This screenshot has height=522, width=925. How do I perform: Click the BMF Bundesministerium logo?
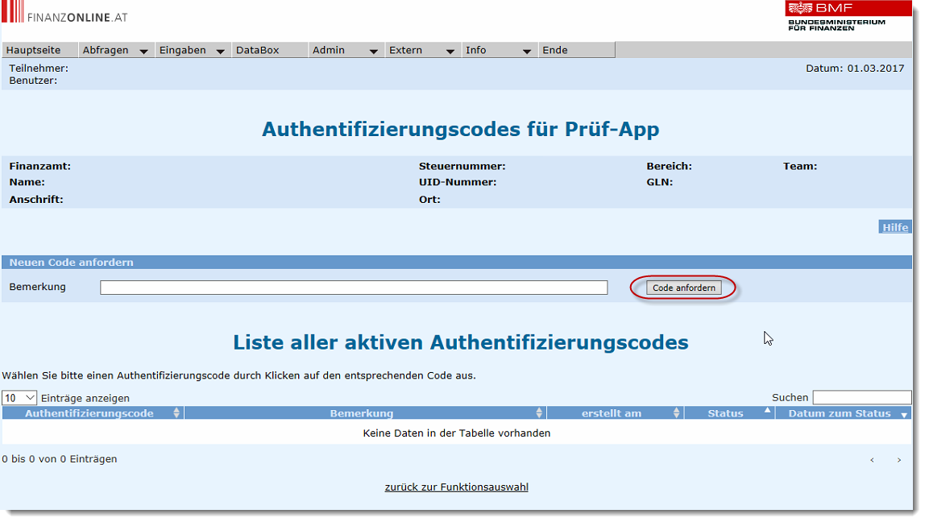[x=848, y=15]
